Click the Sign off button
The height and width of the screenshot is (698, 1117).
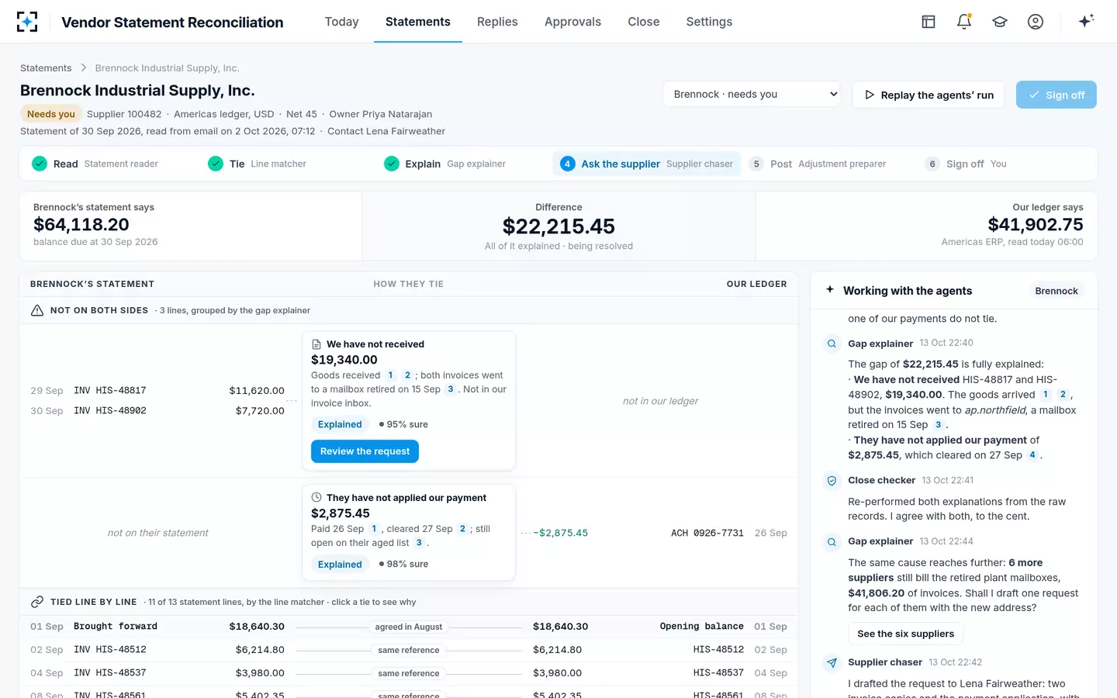coord(1056,95)
